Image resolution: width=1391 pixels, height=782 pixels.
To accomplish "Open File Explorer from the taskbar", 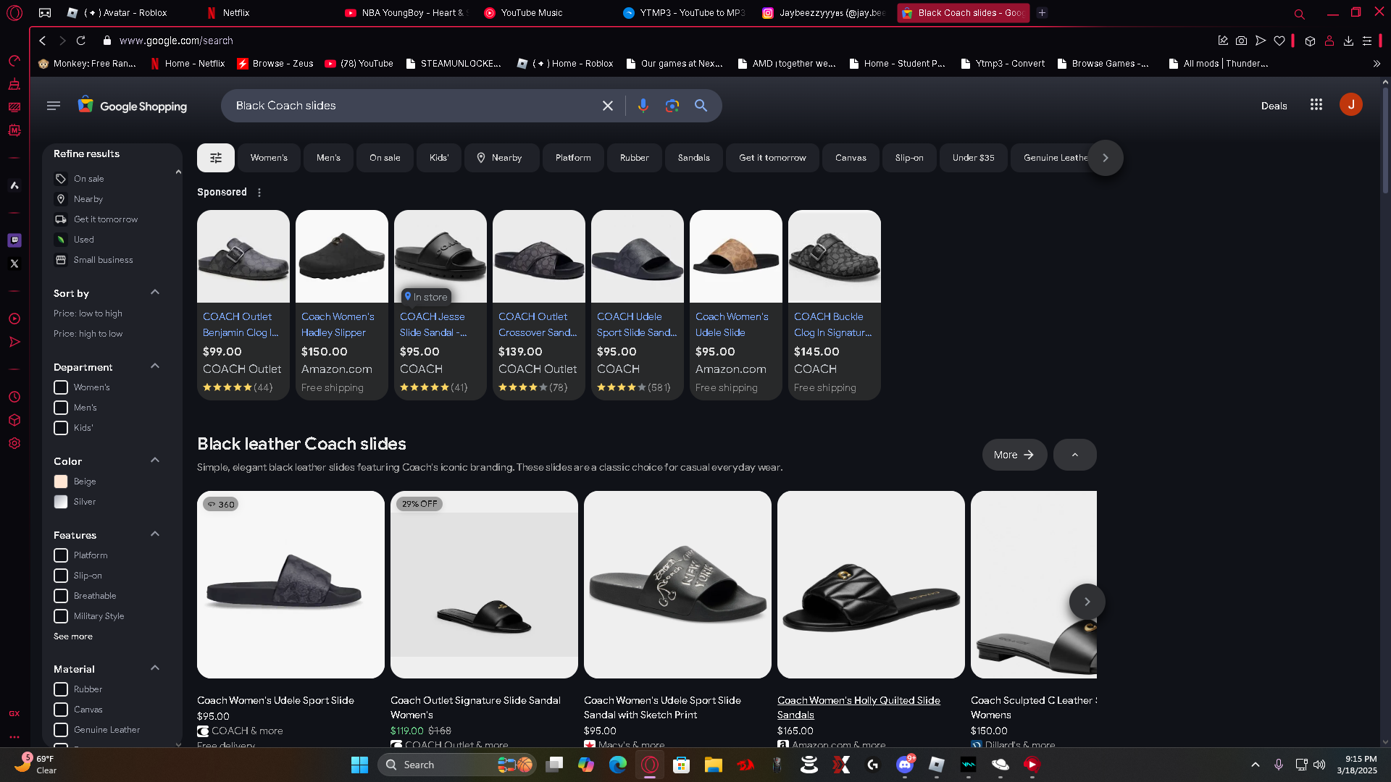I will tap(714, 765).
